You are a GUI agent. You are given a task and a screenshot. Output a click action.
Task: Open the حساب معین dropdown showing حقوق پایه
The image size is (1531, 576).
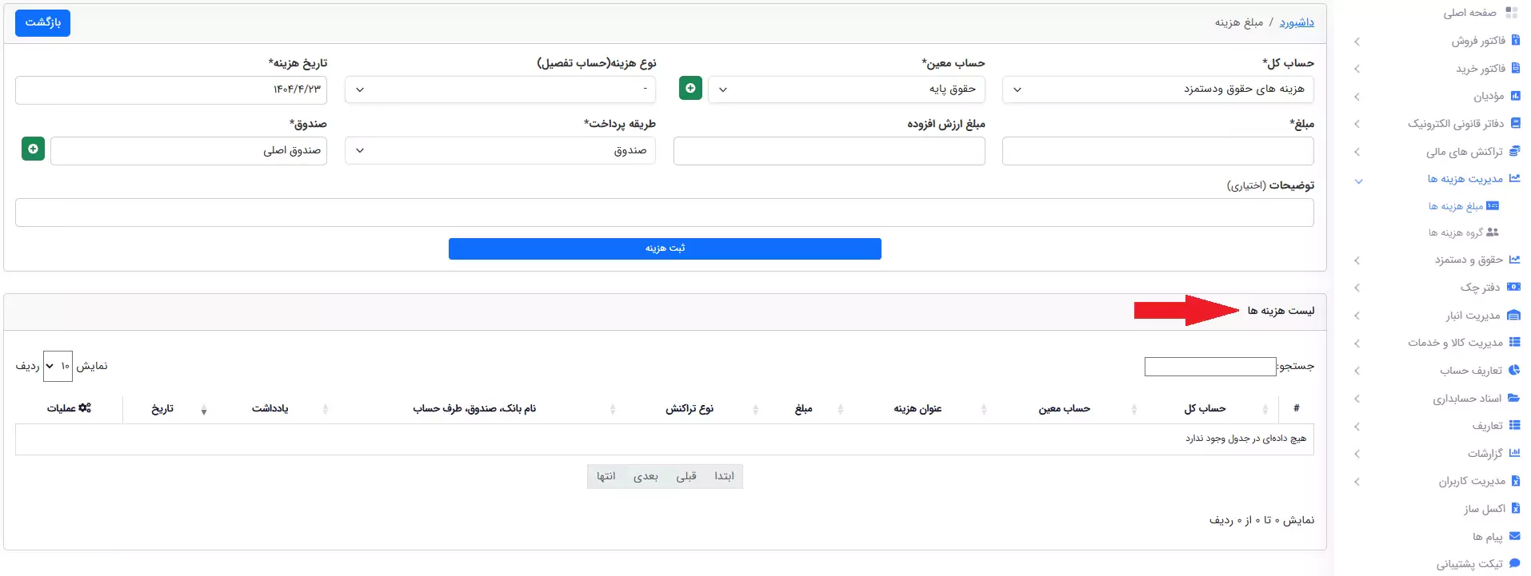pyautogui.click(x=846, y=89)
